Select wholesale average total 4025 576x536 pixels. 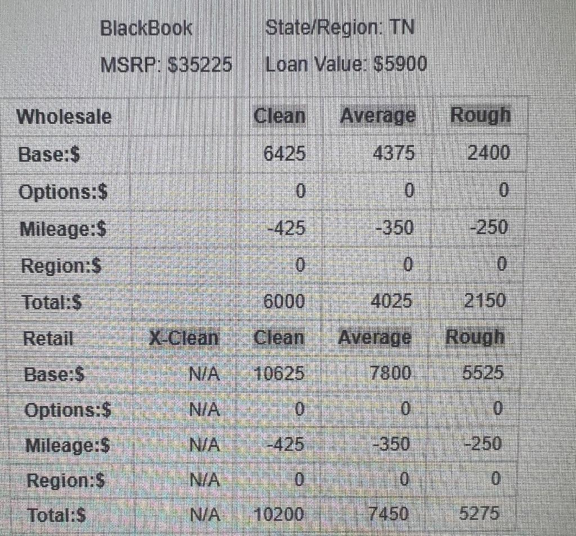pyautogui.click(x=391, y=301)
